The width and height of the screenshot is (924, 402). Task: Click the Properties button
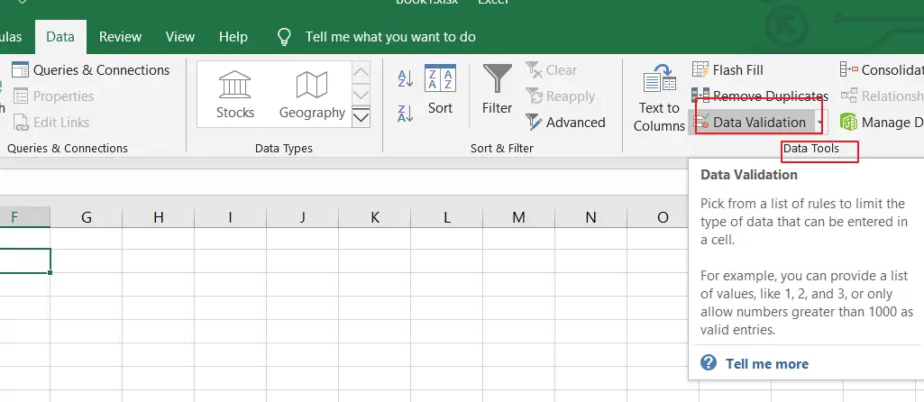tap(53, 96)
